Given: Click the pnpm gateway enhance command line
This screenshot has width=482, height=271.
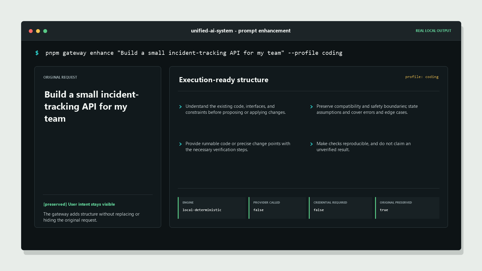Looking at the screenshot, I should click(194, 53).
